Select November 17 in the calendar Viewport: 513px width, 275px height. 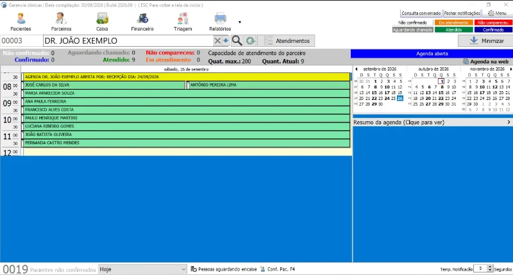(x=482, y=93)
